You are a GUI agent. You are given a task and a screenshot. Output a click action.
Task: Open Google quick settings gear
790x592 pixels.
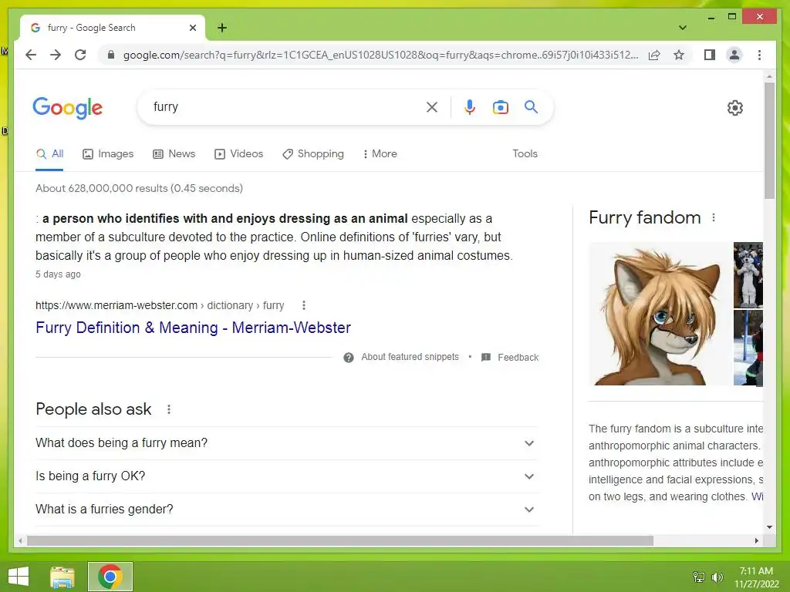pos(734,108)
